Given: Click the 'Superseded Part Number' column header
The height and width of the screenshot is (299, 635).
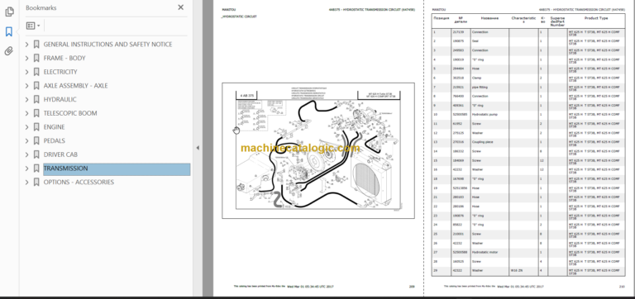Looking at the screenshot, I should [x=557, y=21].
